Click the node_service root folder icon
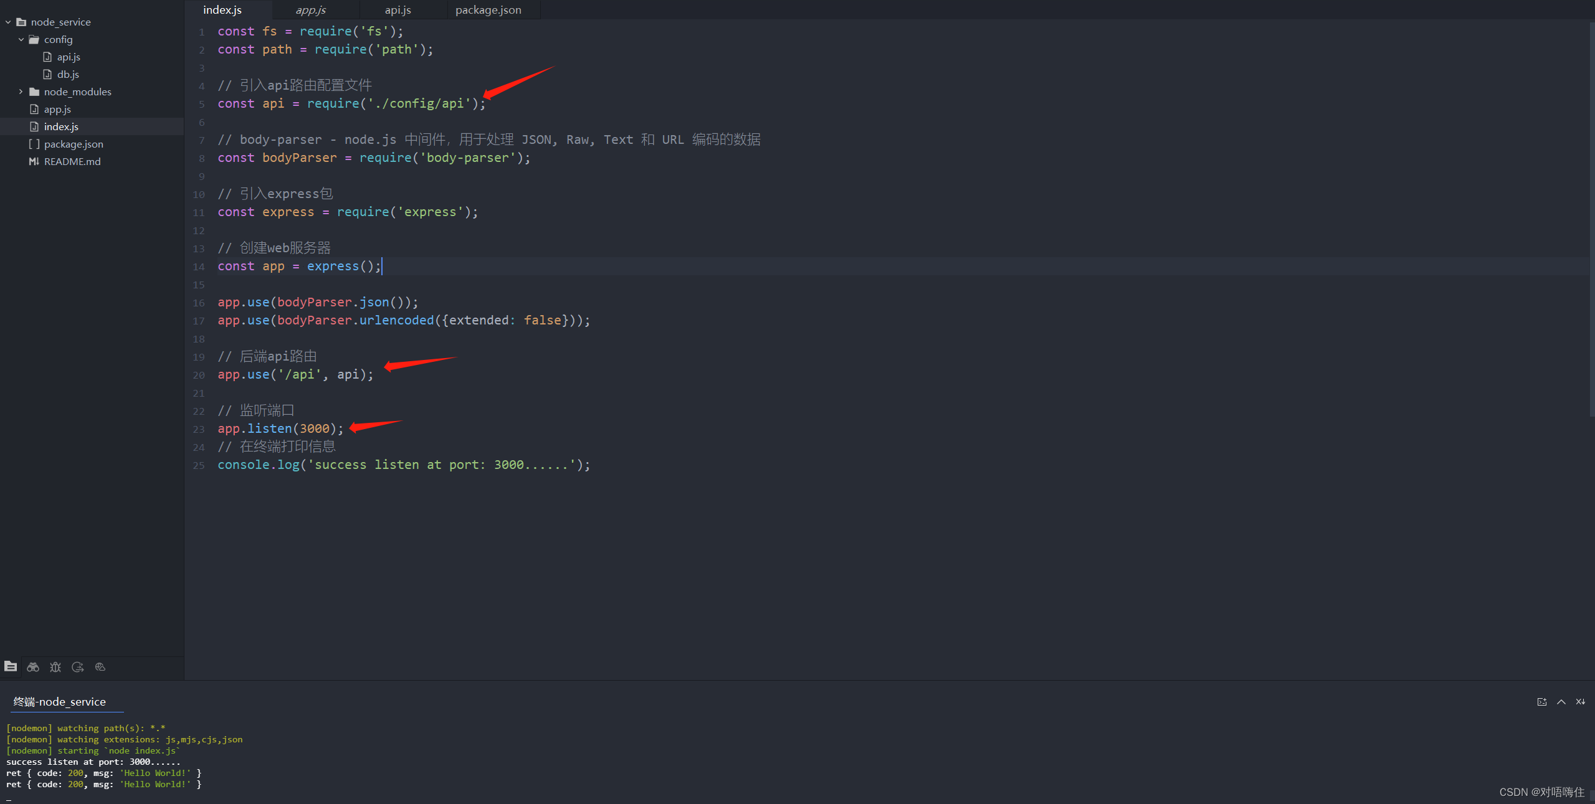Screen dimensions: 1595x804 coord(21,22)
